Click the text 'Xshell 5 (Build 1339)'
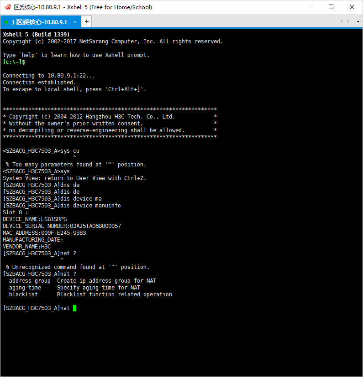 (x=36, y=34)
